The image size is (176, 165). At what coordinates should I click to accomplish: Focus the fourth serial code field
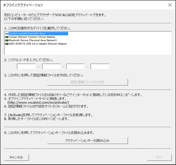100,66
